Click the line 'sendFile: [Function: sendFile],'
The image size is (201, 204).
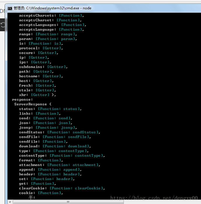[x=55, y=137]
